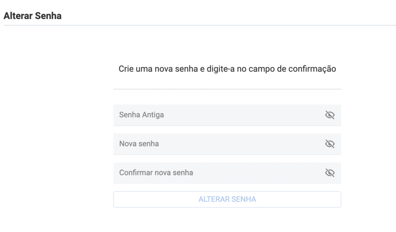Unhide old password using its eye icon

pos(329,115)
